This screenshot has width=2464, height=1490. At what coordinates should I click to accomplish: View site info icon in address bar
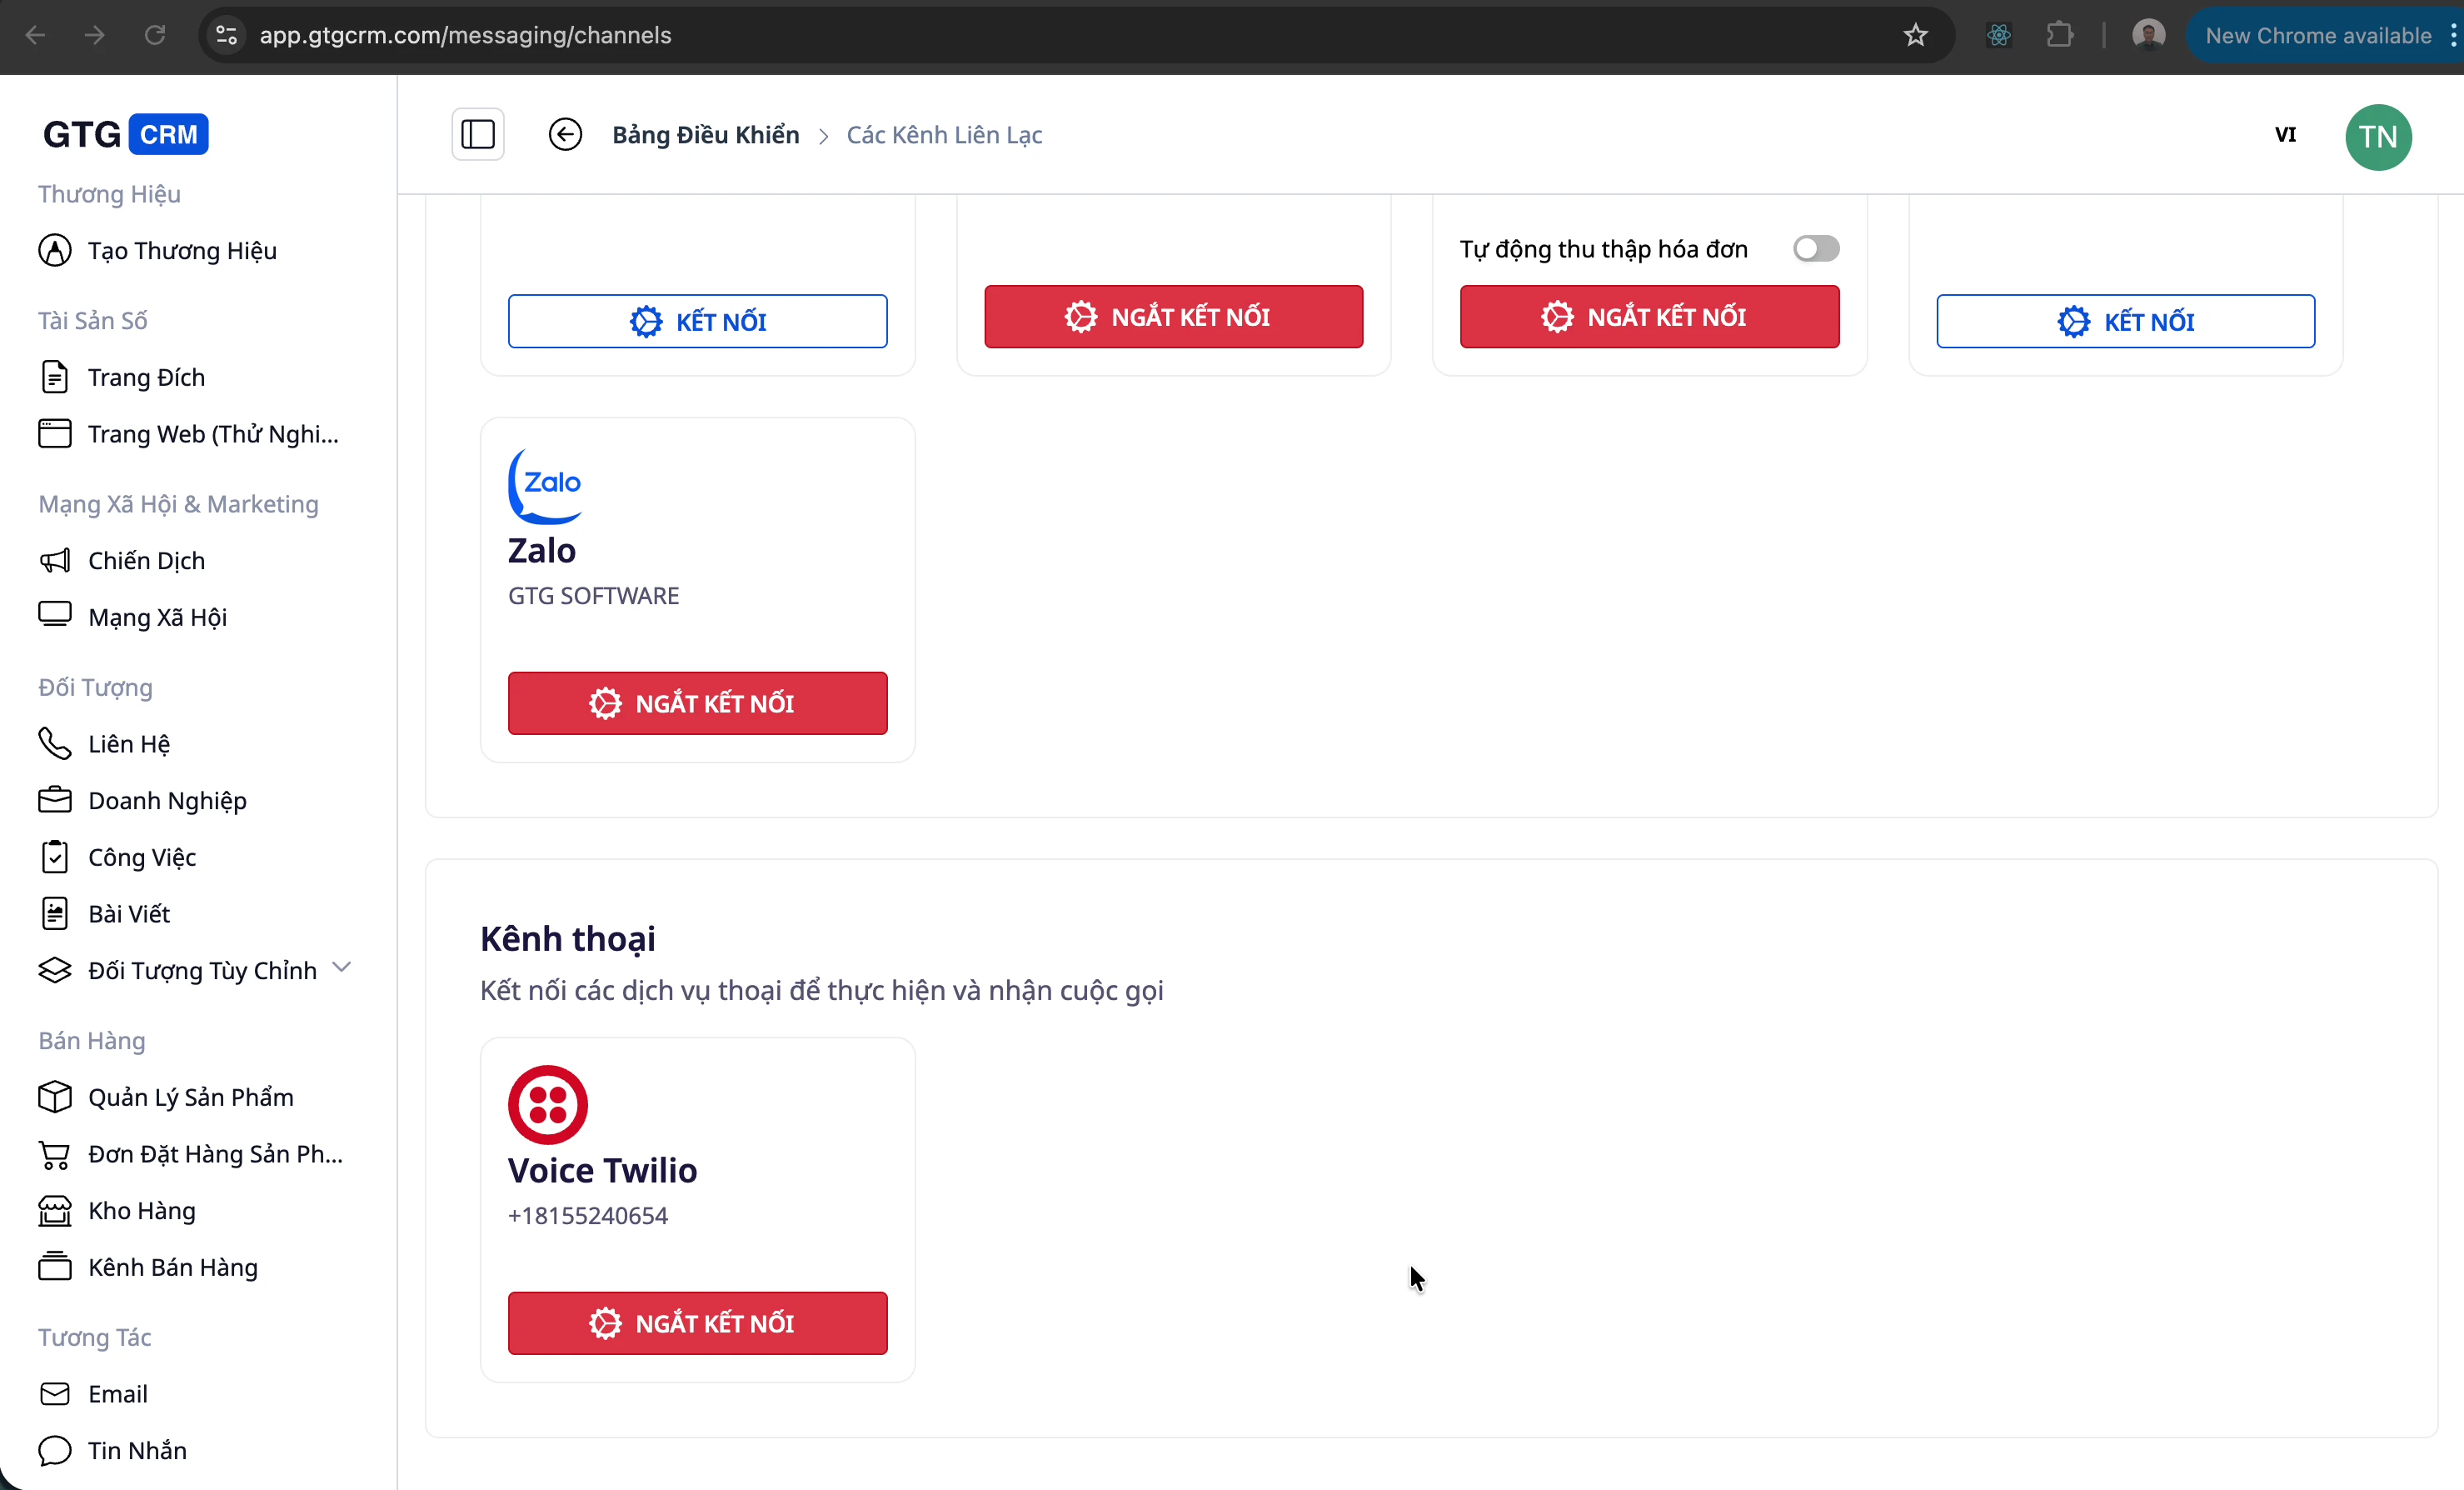click(227, 36)
